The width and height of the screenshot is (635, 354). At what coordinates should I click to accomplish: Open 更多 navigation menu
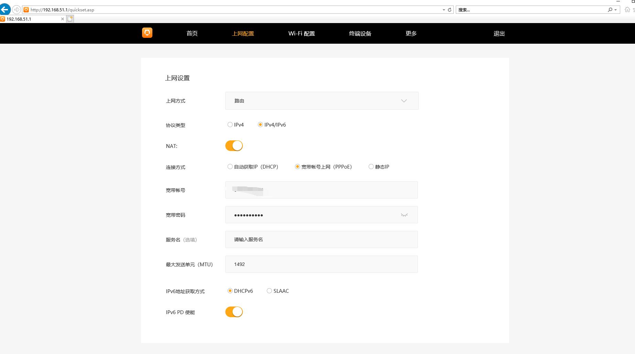pyautogui.click(x=411, y=33)
